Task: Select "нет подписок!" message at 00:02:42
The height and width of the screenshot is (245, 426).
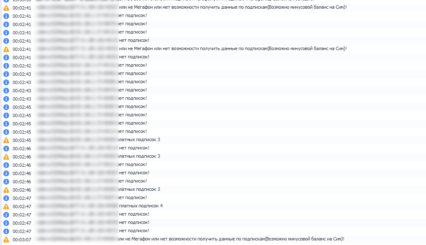Action: tap(133, 65)
